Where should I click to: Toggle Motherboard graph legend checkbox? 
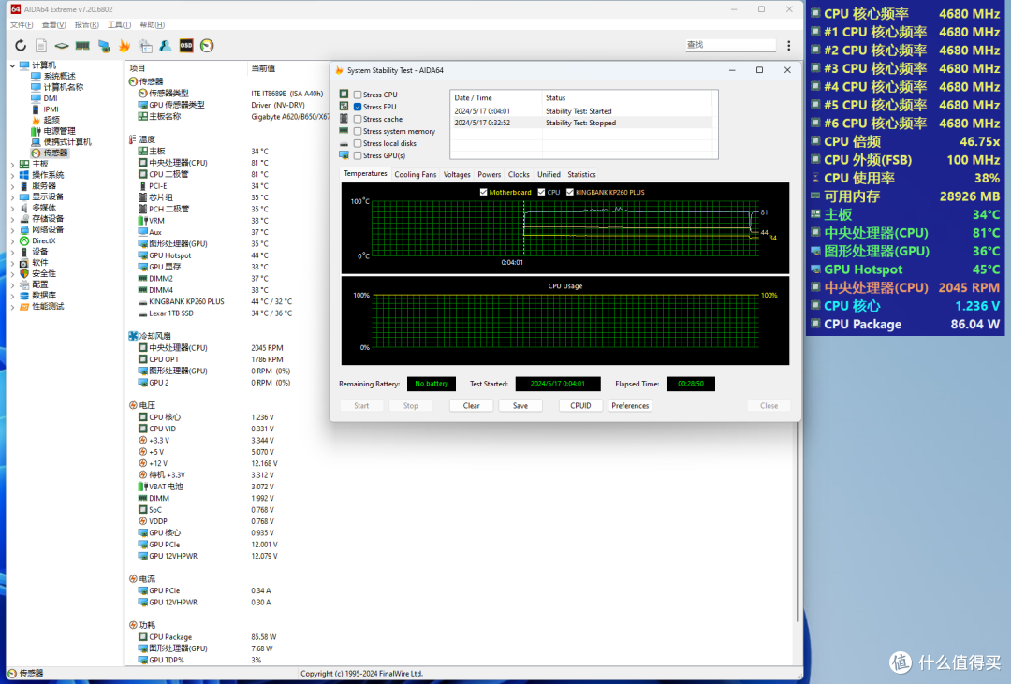pyautogui.click(x=484, y=192)
